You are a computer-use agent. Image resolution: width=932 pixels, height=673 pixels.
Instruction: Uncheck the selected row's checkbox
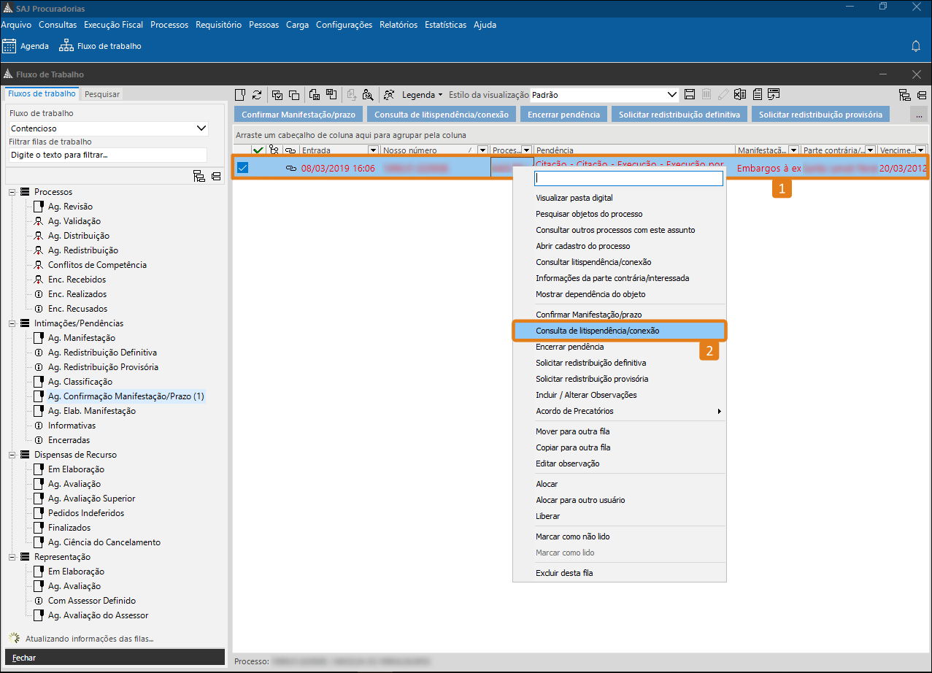click(x=242, y=168)
